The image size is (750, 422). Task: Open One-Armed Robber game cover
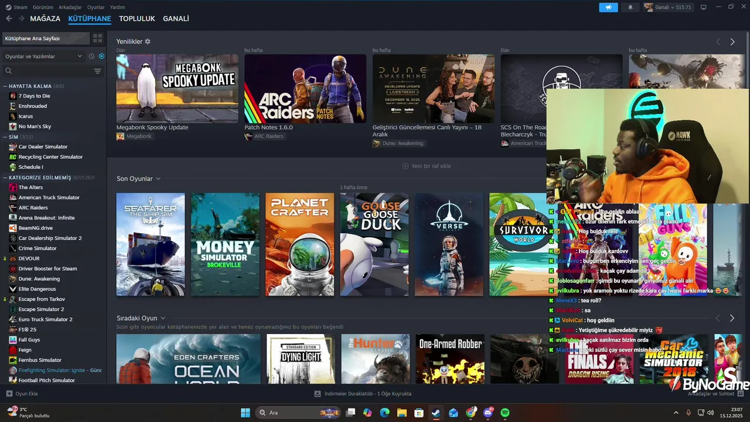pyautogui.click(x=450, y=359)
